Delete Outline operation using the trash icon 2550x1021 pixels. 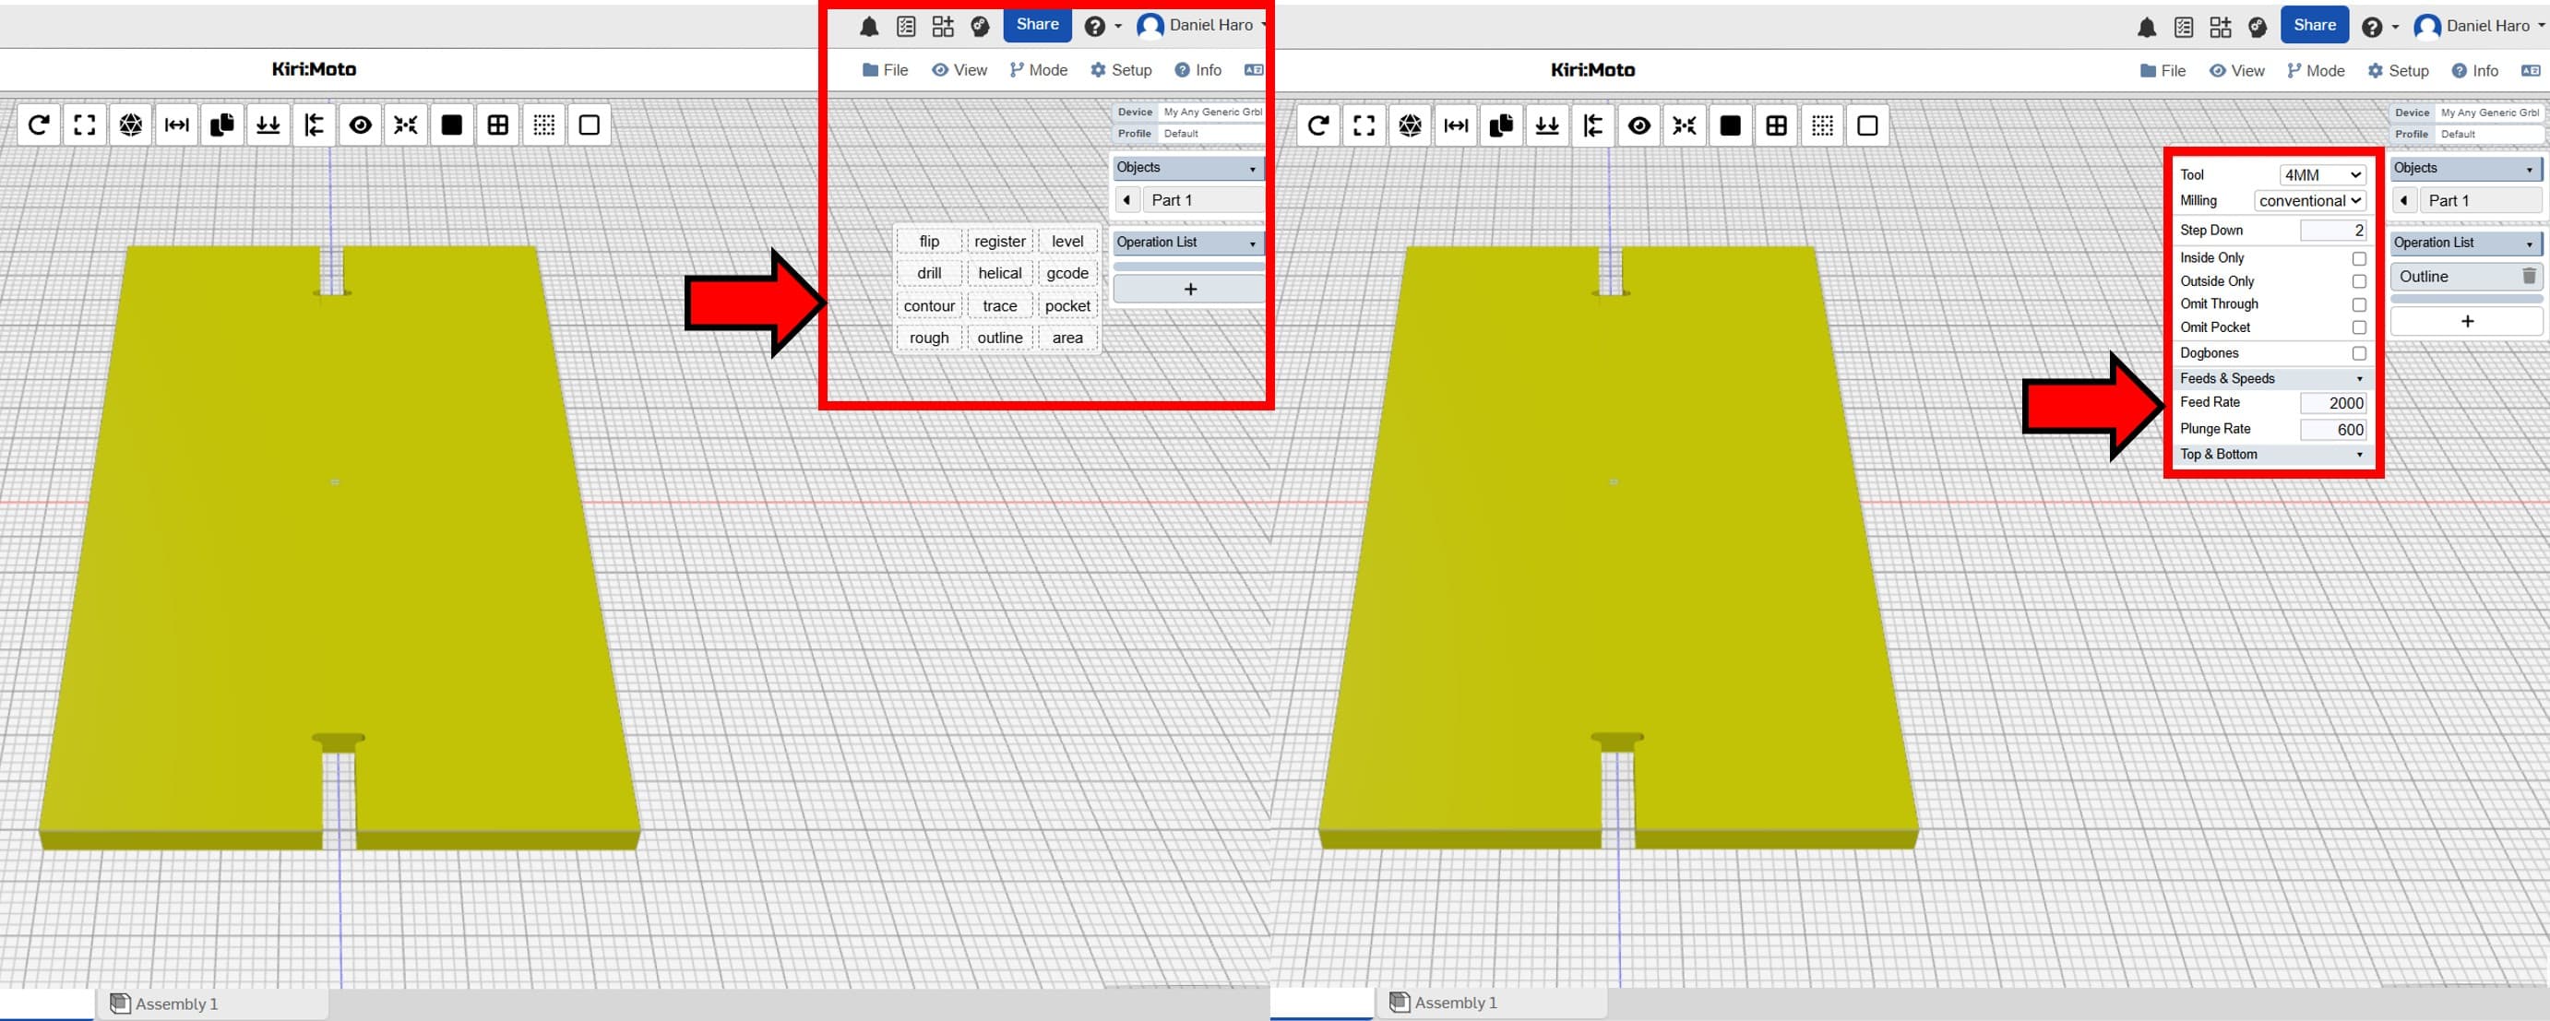[x=2528, y=277]
